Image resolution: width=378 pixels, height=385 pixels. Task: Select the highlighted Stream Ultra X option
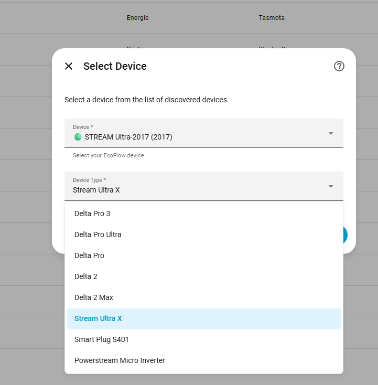(98, 318)
